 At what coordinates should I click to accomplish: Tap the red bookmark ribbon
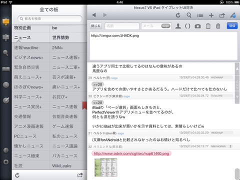[x=84, y=105]
